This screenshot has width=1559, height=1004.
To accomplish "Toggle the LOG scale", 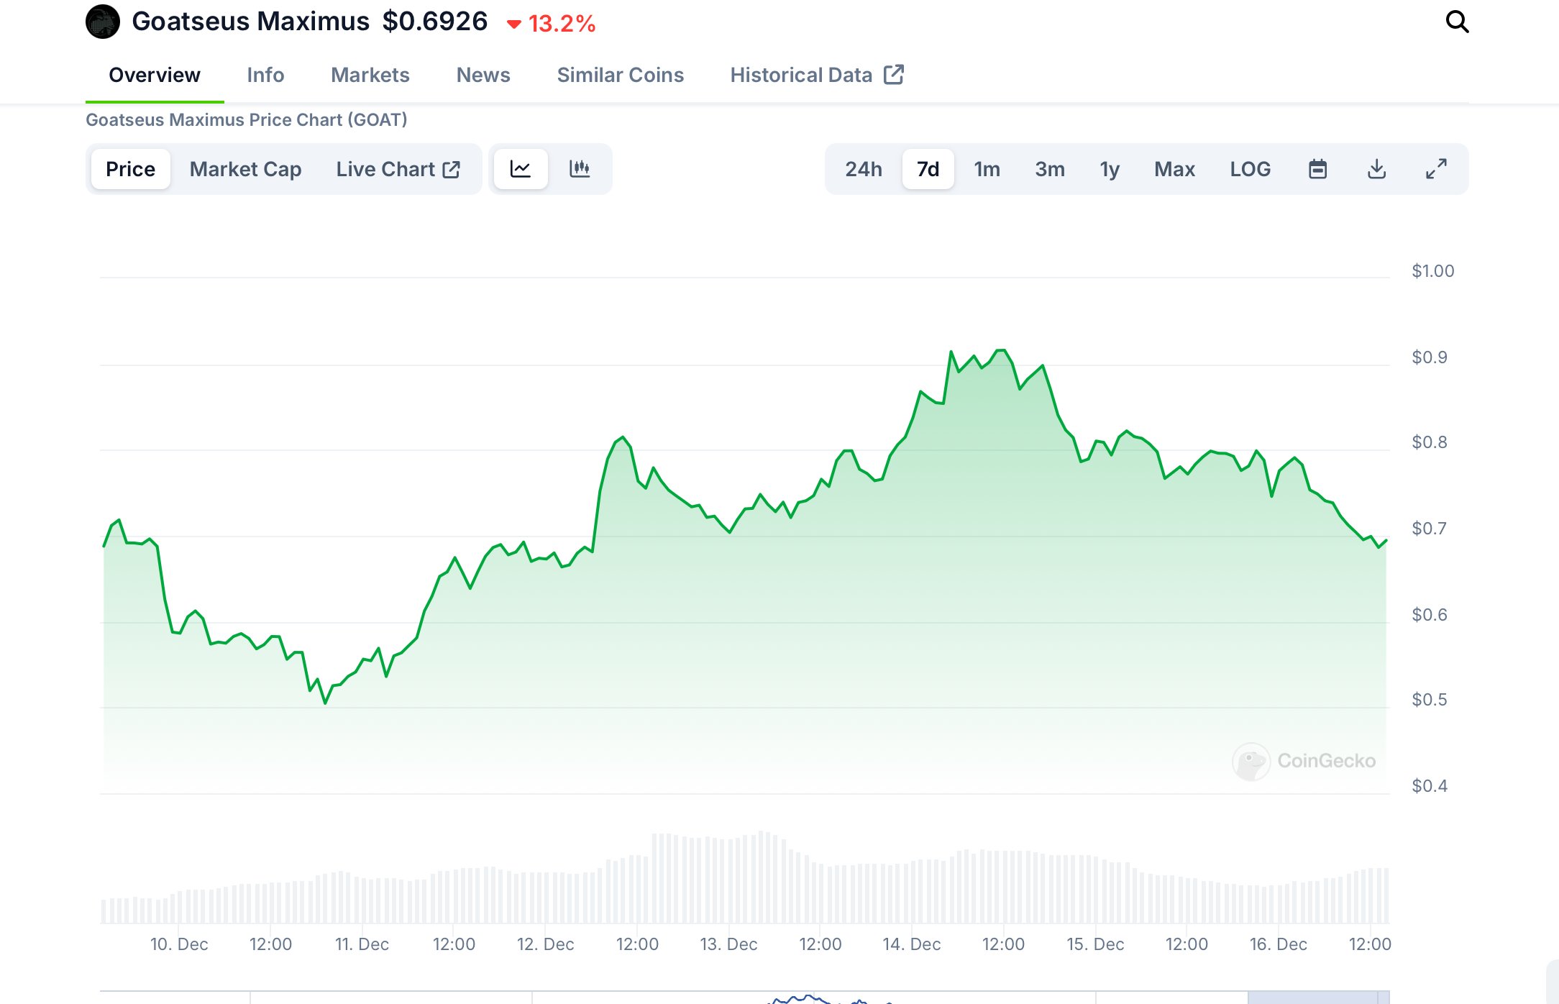I will (1250, 169).
